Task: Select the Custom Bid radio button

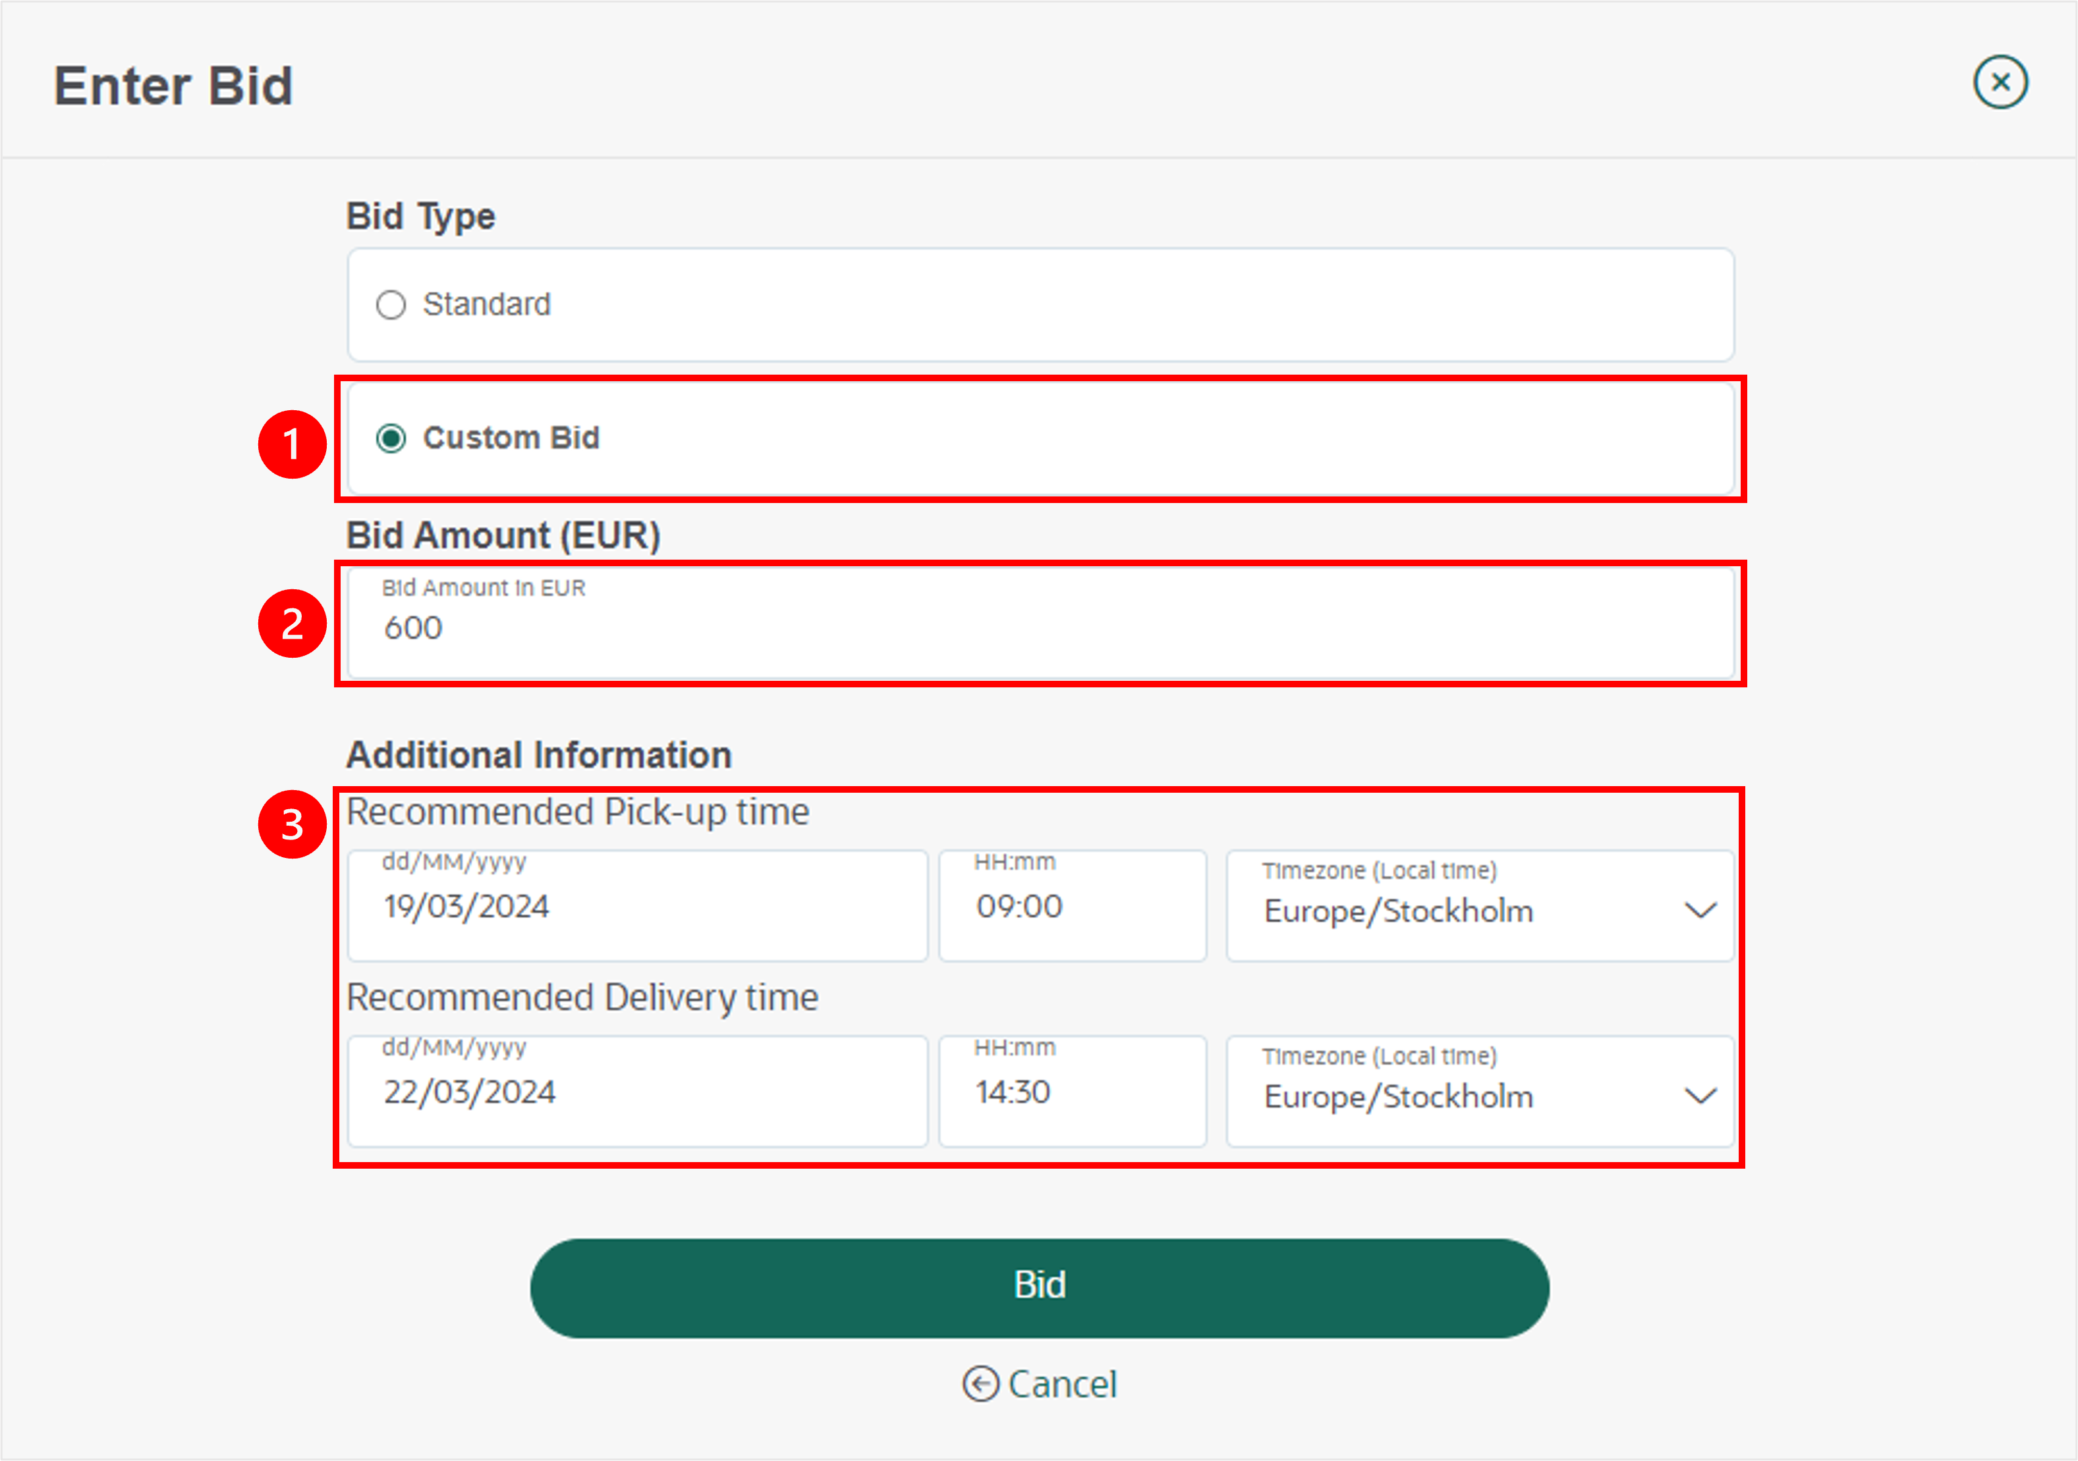Action: click(x=391, y=438)
